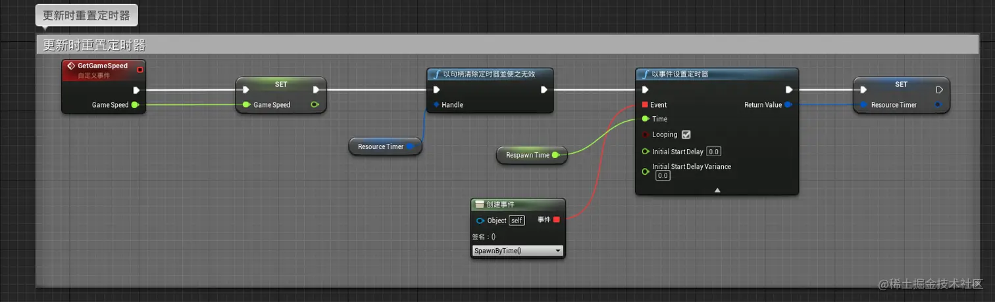This screenshot has width=995, height=302.
Task: Click the Return Value output pin
Action: [x=788, y=104]
